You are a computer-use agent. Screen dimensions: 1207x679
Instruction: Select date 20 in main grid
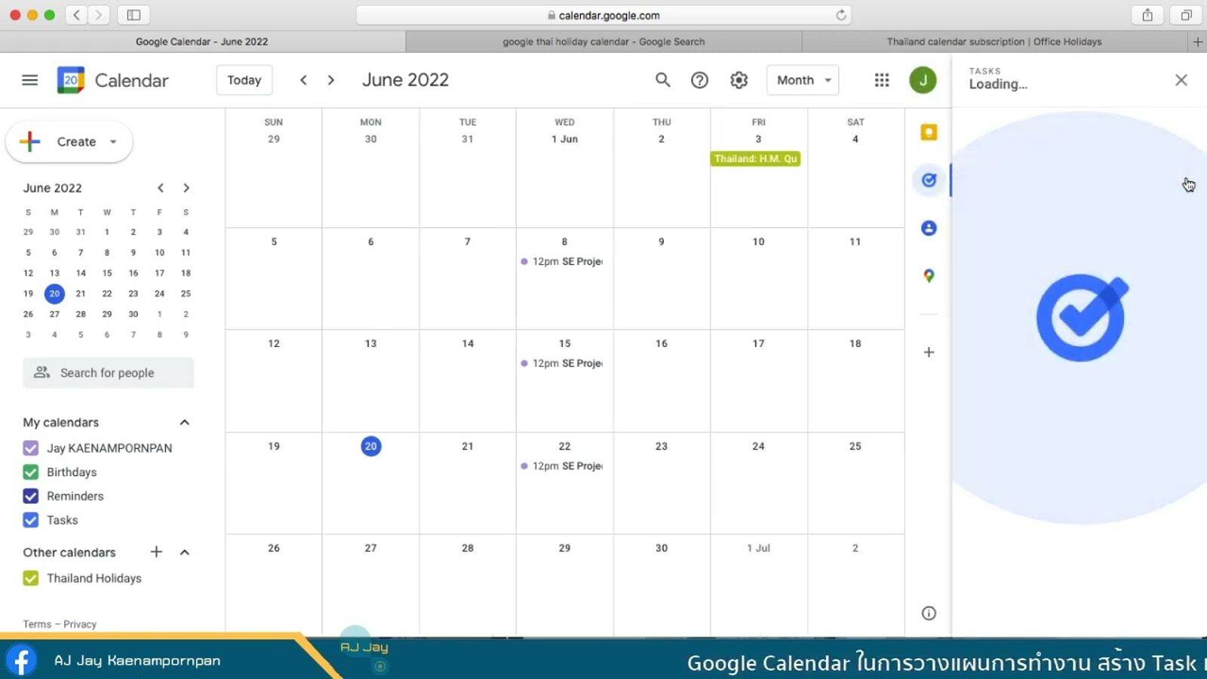(x=370, y=447)
